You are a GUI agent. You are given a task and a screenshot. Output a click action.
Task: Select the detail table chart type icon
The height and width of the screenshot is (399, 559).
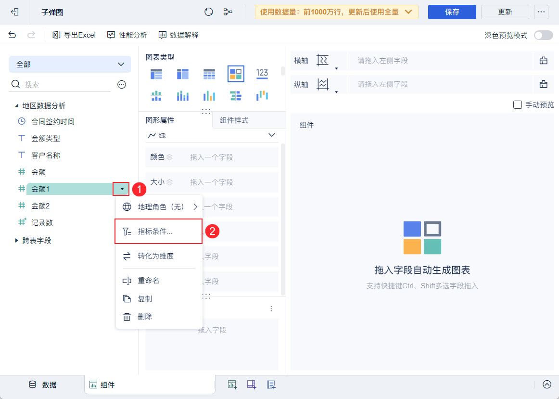pyautogui.click(x=209, y=74)
